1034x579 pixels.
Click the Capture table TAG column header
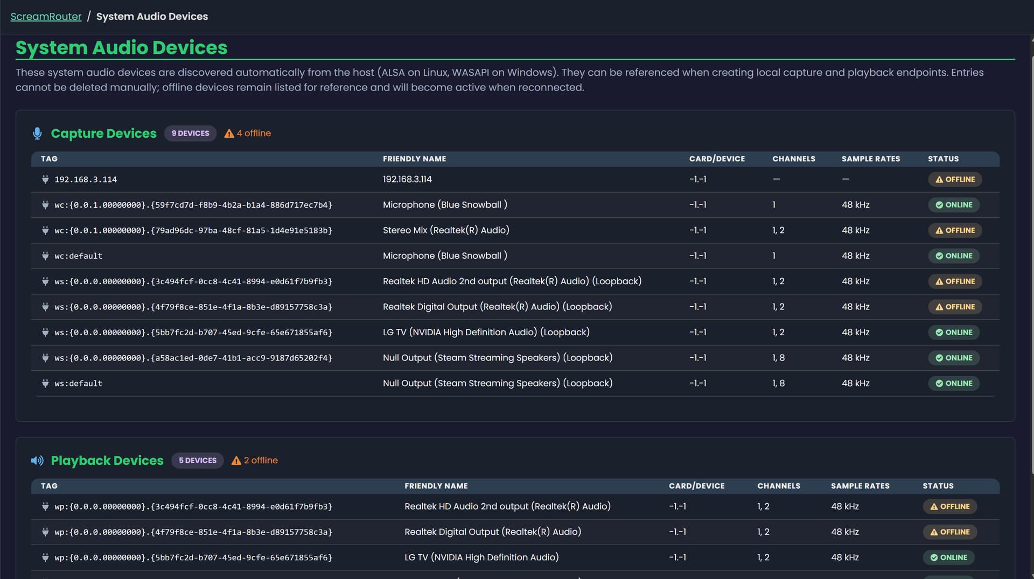(49, 159)
